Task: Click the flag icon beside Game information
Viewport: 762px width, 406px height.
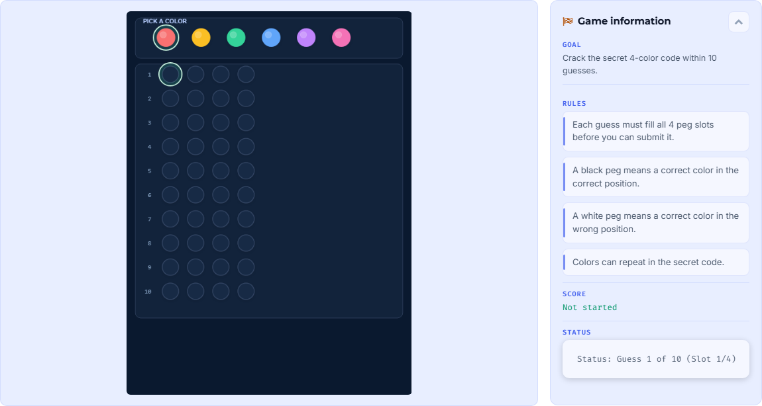Action: 568,21
